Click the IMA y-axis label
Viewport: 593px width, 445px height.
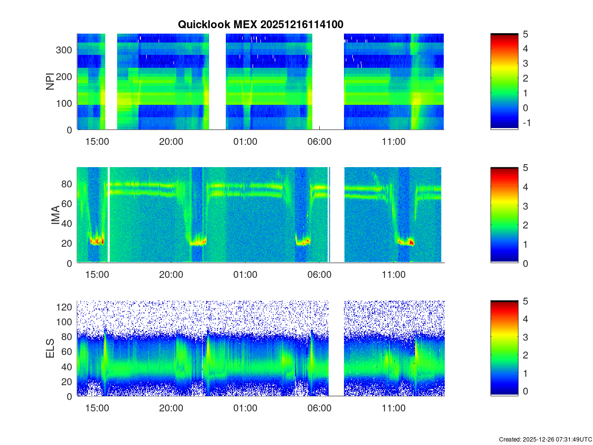[55, 216]
